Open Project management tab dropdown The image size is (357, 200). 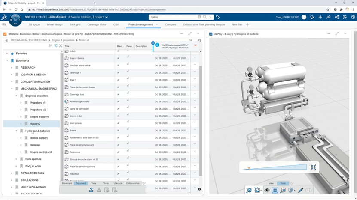(157, 24)
